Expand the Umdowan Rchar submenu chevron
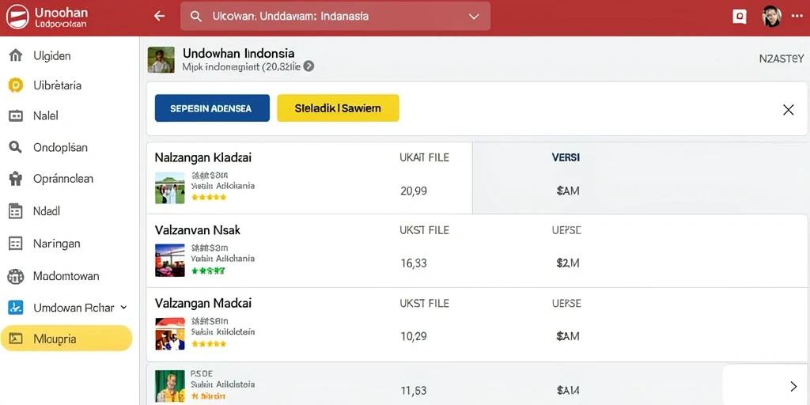 tap(123, 308)
